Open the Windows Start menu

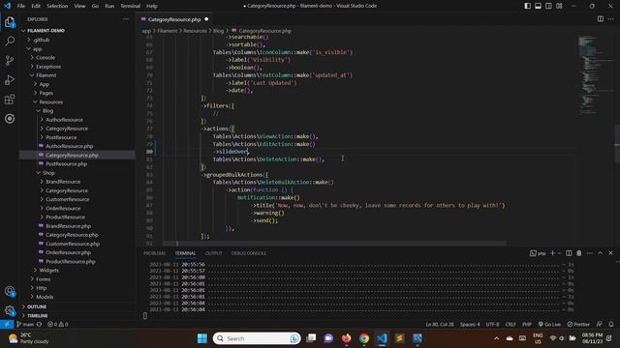coord(202,338)
